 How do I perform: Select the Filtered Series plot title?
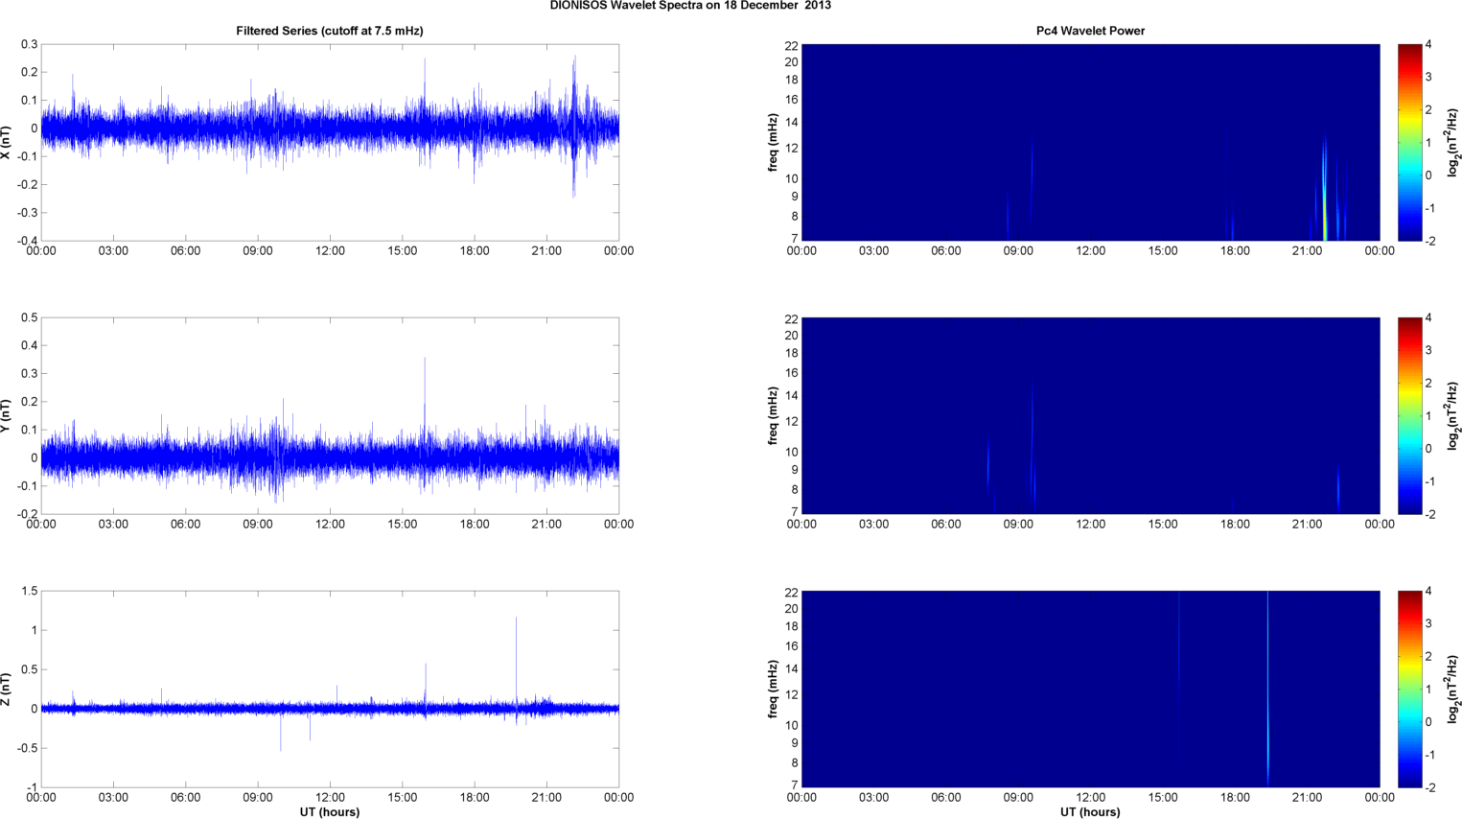329,31
